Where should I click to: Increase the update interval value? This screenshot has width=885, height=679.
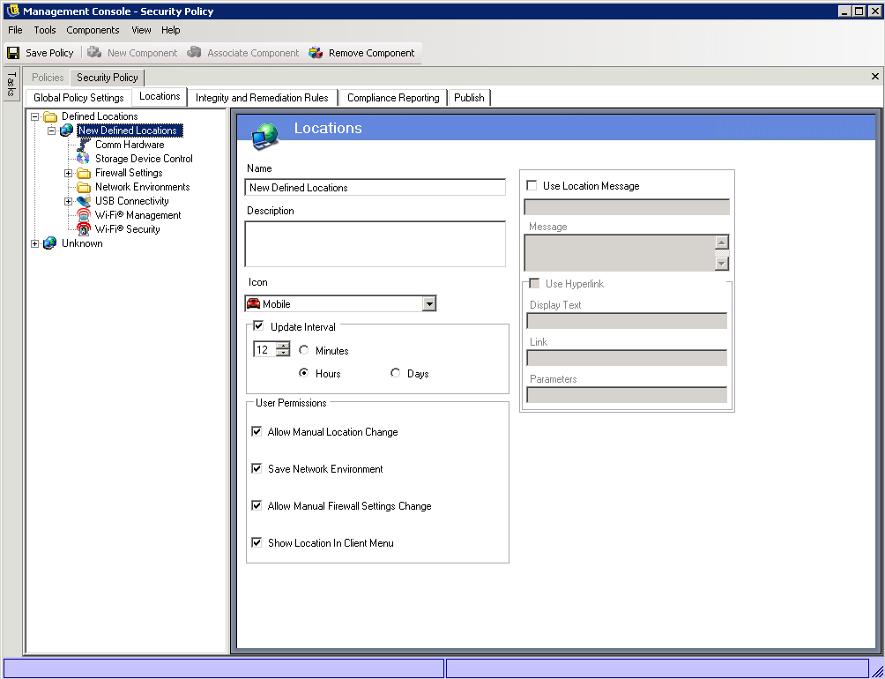283,346
